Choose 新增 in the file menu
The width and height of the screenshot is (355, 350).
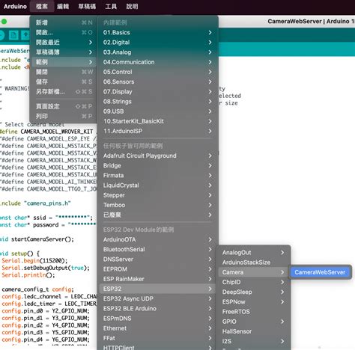[x=64, y=22]
